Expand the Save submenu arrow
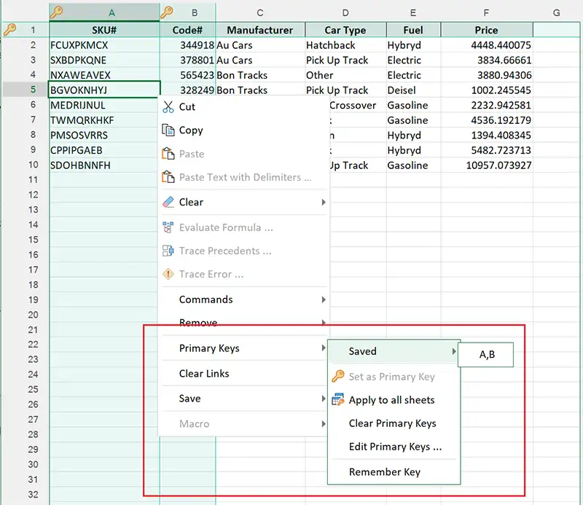 click(x=323, y=399)
